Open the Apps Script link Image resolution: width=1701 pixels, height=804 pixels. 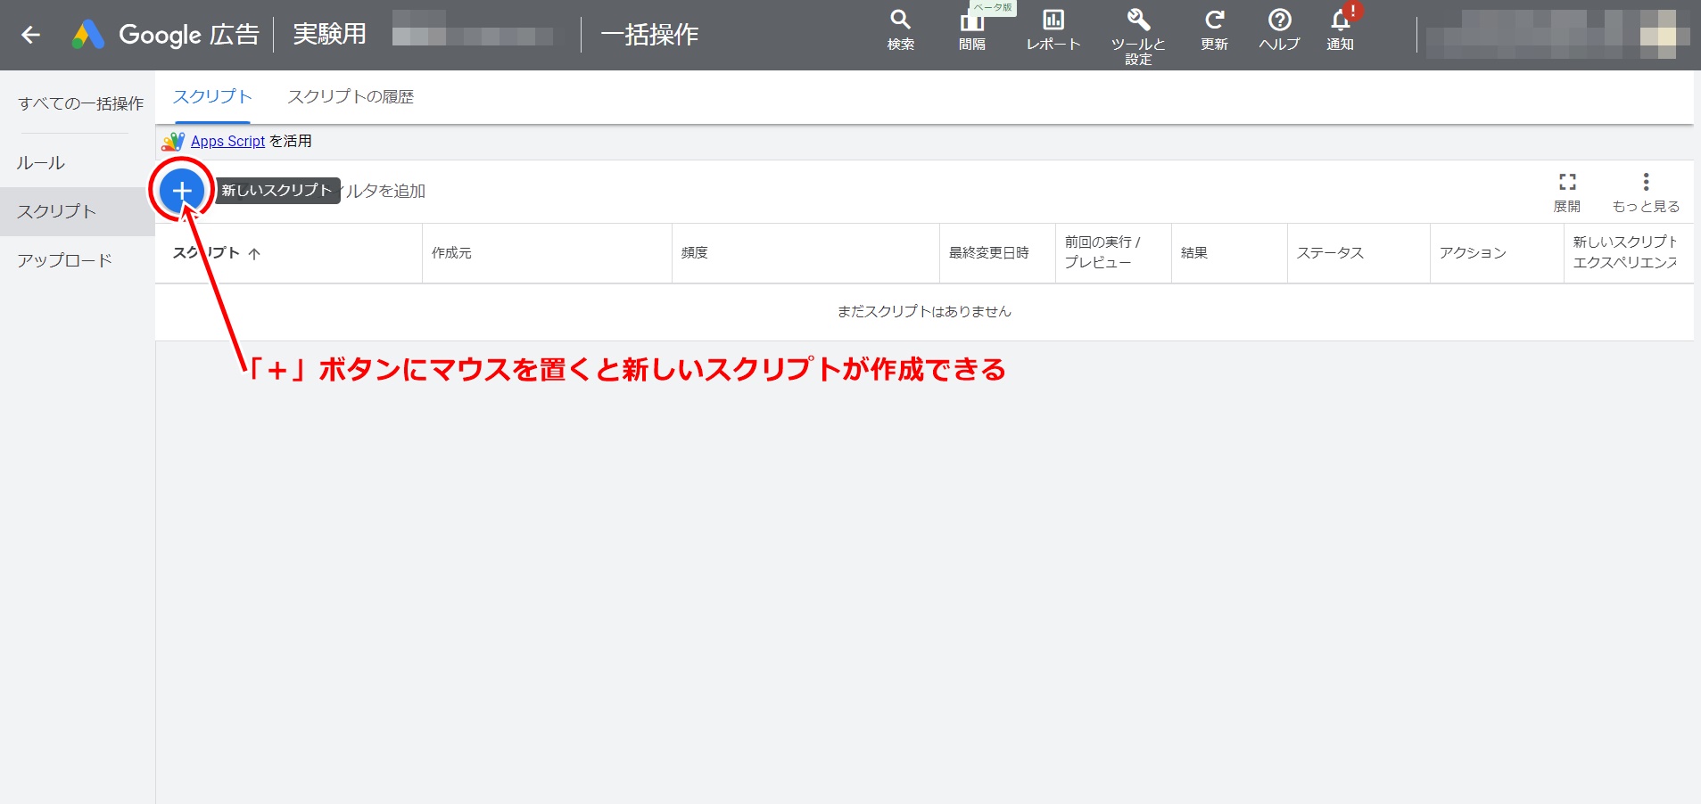pyautogui.click(x=227, y=142)
